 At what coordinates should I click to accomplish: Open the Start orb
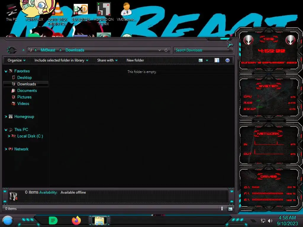click(x=8, y=220)
